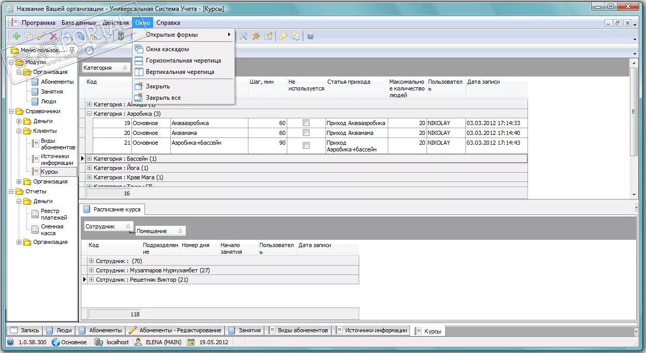Click the calendar icon in the status bar

click(191, 342)
